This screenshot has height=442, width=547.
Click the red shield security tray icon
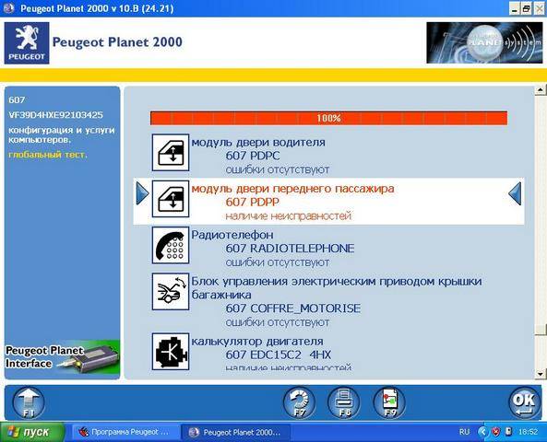[x=495, y=432]
